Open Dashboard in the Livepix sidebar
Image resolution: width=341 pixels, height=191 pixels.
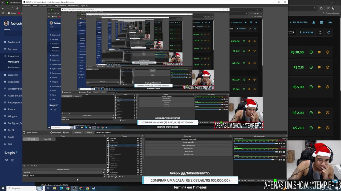(x=14, y=42)
